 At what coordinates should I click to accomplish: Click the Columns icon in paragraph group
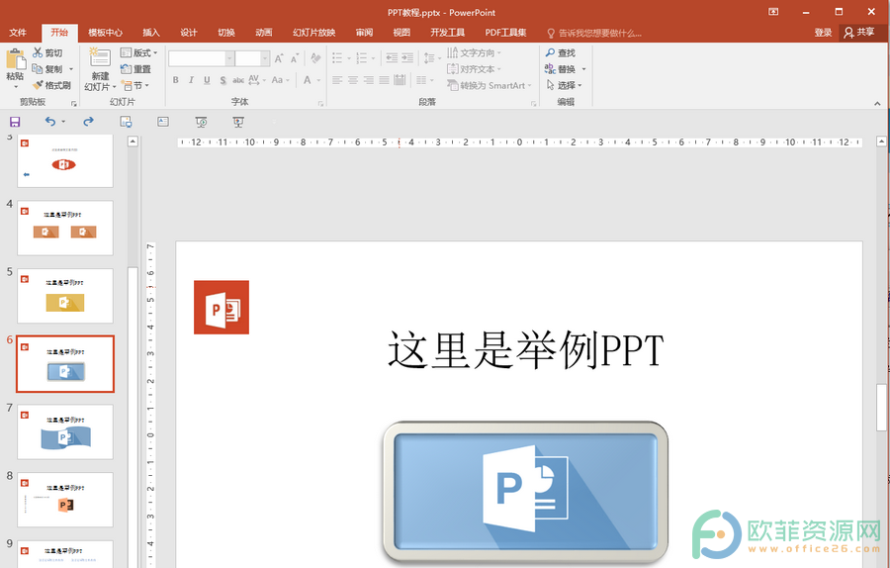point(421,80)
